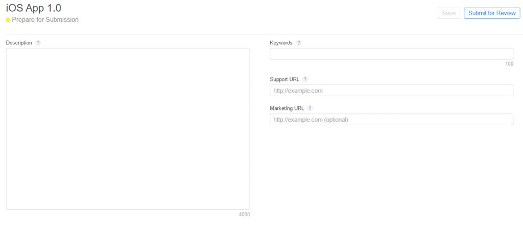This screenshot has width=523, height=227.
Task: Click into the Keywords input field
Action: 391,54
